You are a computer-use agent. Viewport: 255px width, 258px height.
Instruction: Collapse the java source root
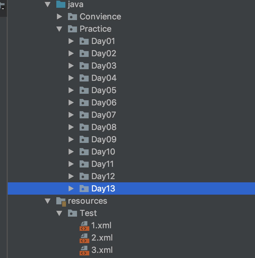pos(48,5)
